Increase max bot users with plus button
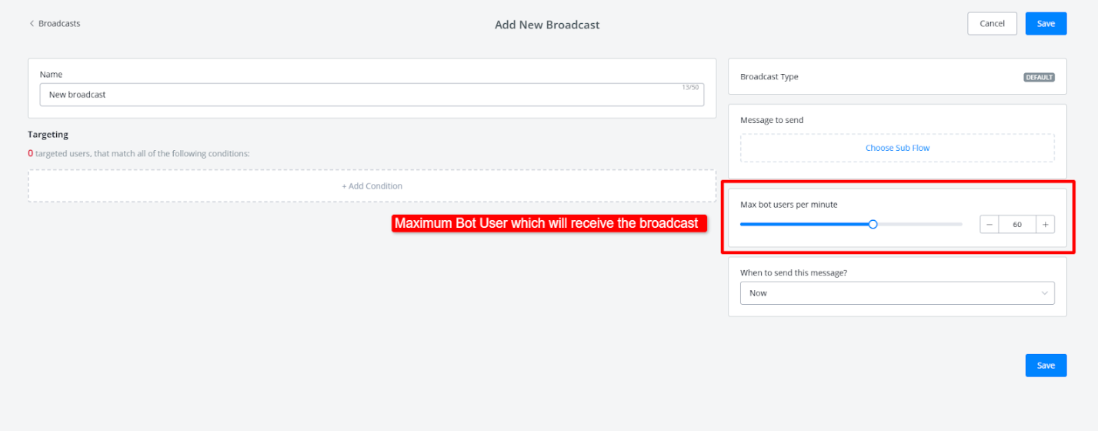This screenshot has width=1098, height=431. (1045, 225)
